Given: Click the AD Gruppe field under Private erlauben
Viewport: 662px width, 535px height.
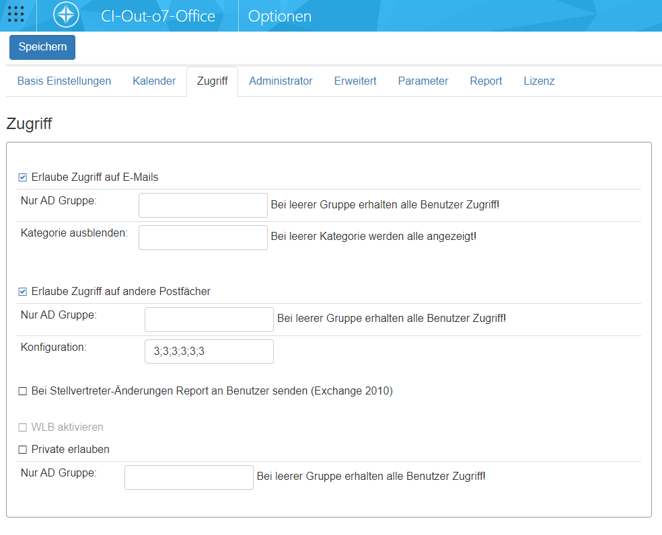Looking at the screenshot, I should coord(188,477).
